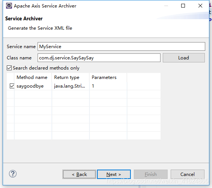
Task: Open the help question mark icon
Action: tap(13, 174)
